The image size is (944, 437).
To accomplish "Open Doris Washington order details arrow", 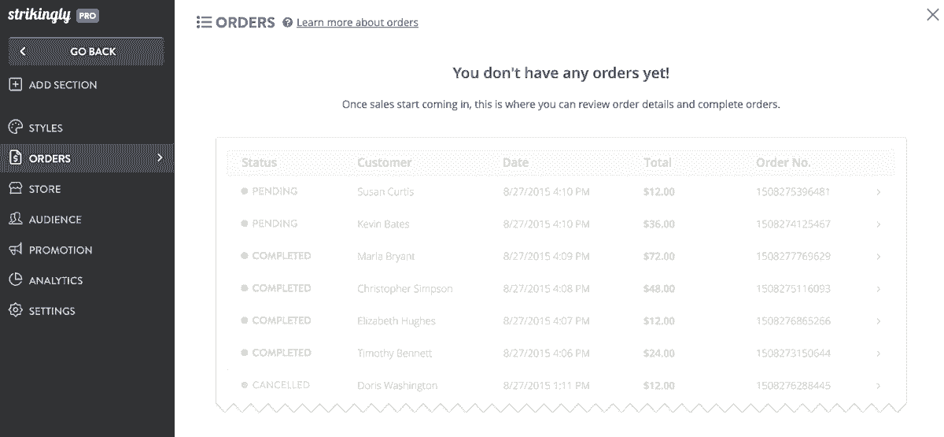I will pyautogui.click(x=878, y=386).
